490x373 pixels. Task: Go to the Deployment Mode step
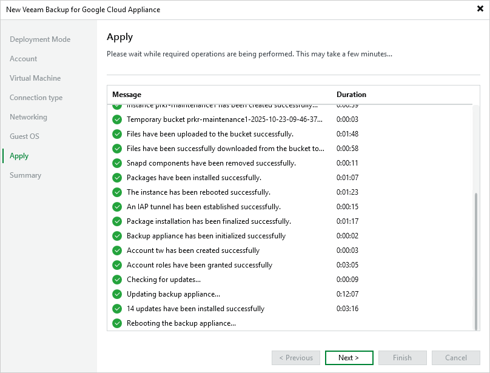point(40,39)
